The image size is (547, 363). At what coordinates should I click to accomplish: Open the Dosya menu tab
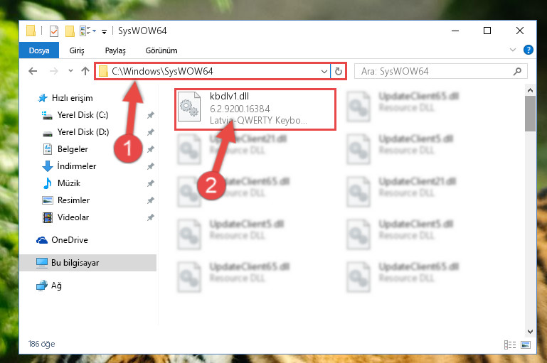(39, 50)
